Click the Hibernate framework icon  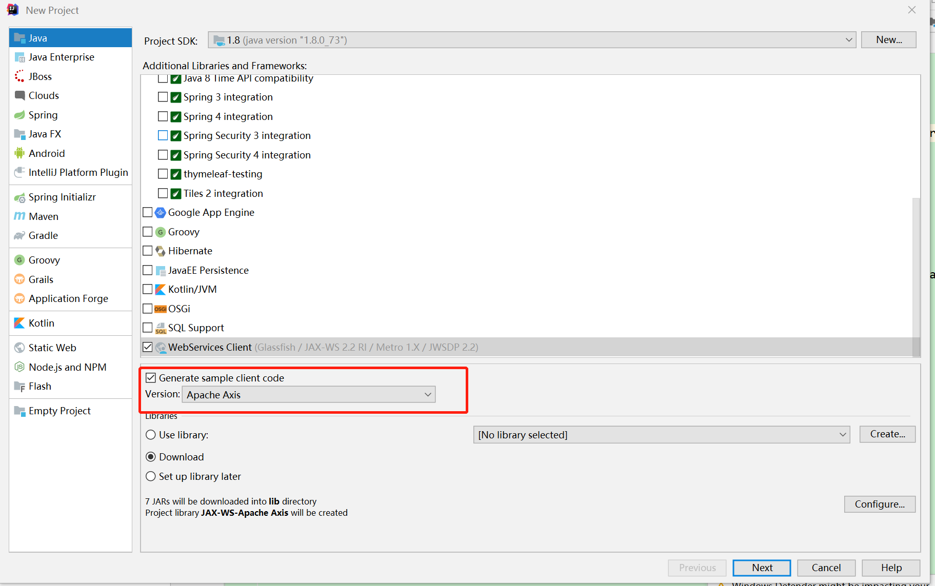click(x=161, y=251)
